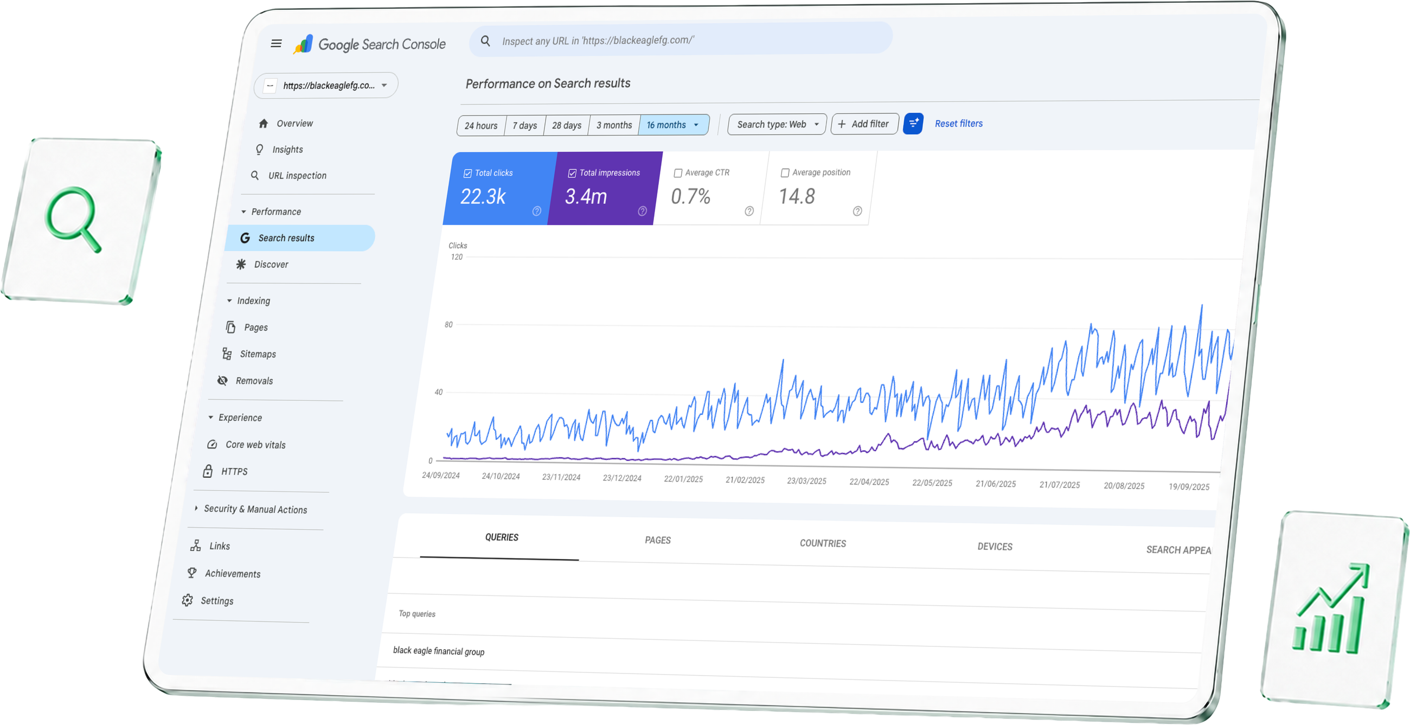The image size is (1410, 725).
Task: Click the help icon on Total clicks card
Action: 536,211
